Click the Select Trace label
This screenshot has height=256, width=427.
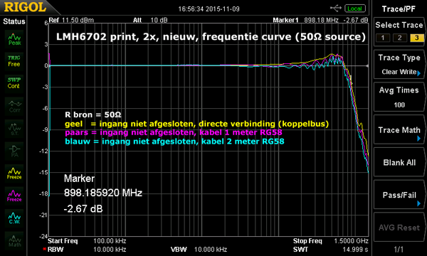tap(399, 25)
